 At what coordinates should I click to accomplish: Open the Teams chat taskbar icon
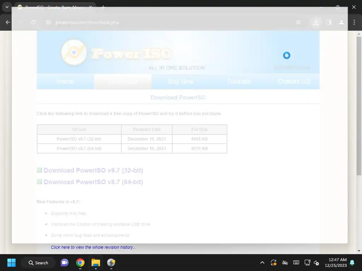coord(64,263)
